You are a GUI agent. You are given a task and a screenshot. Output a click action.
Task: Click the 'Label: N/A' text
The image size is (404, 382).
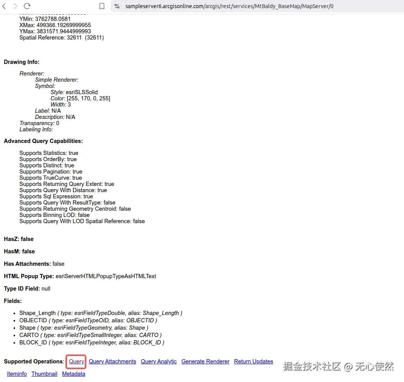48,111
